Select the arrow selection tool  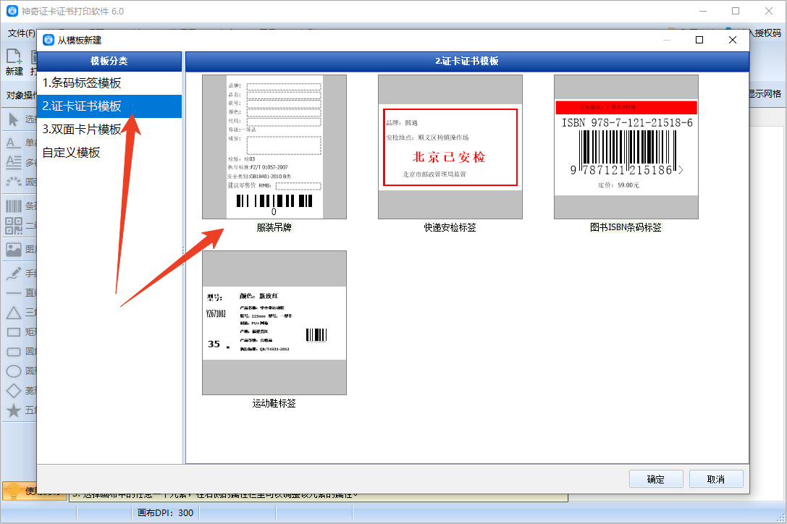pyautogui.click(x=14, y=119)
